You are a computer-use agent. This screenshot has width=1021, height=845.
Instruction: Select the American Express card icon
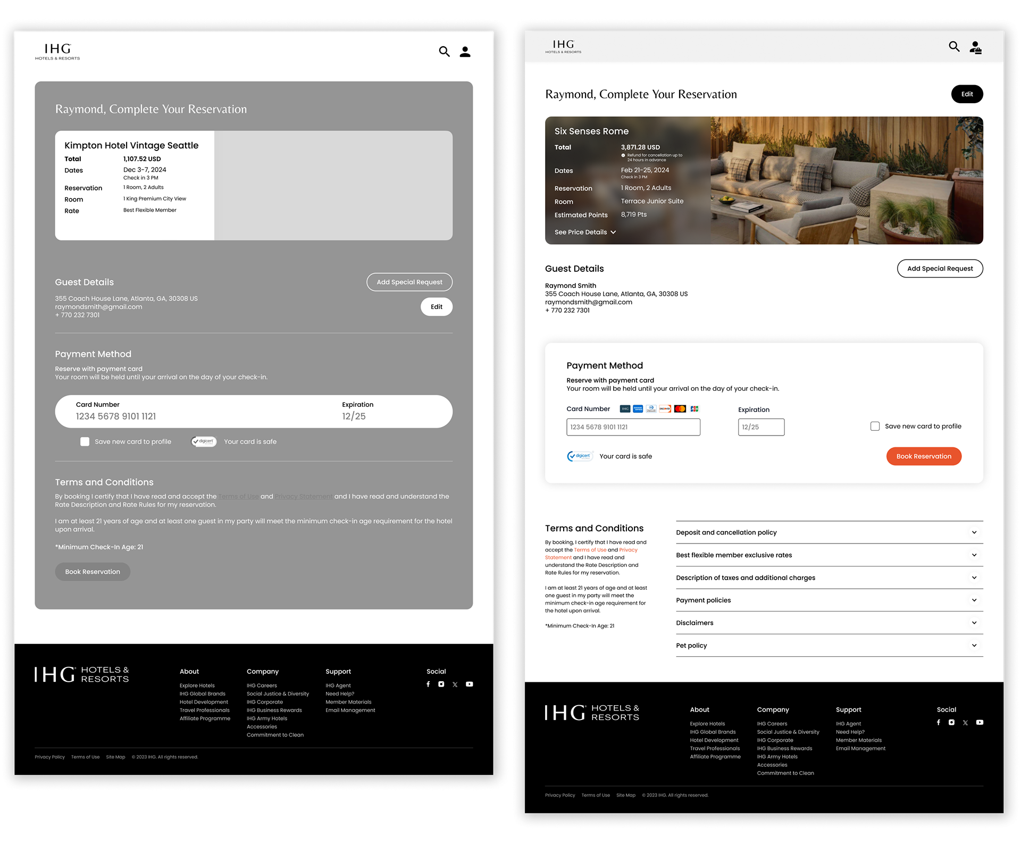click(638, 409)
